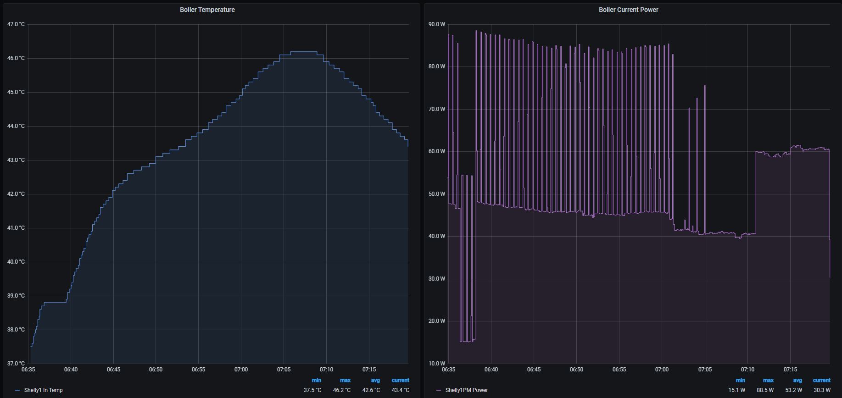Sort power legend by current column

821,380
